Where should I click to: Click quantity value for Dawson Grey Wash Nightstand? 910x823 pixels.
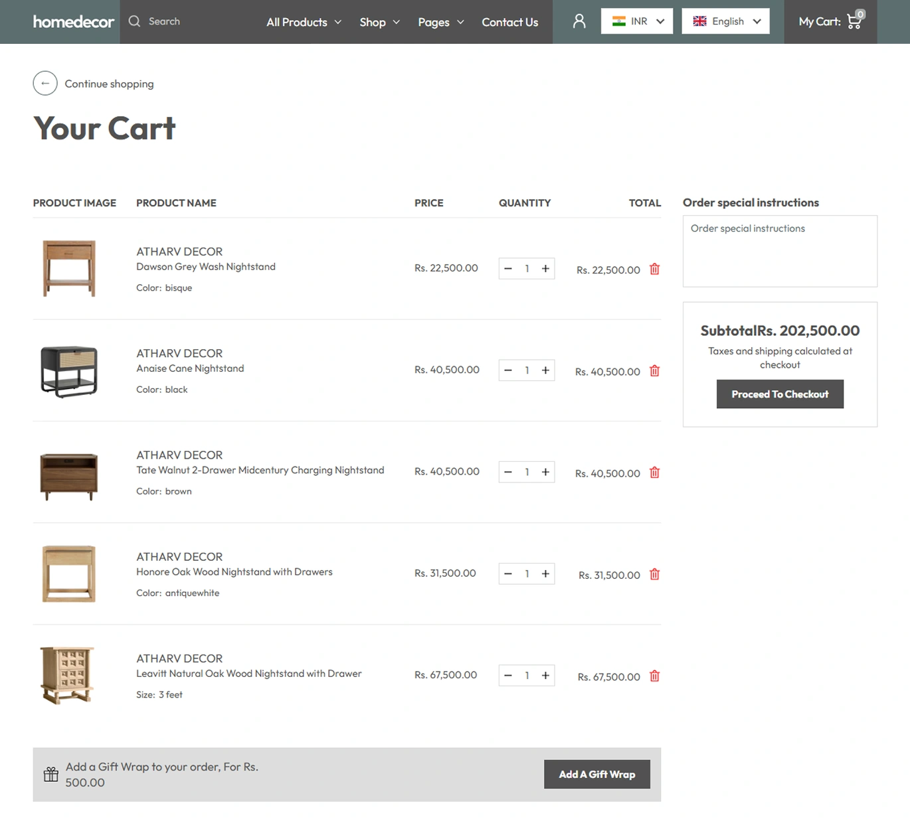click(x=527, y=269)
